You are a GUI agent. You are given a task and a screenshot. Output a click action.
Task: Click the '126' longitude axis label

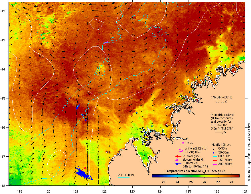tap(217, 191)
